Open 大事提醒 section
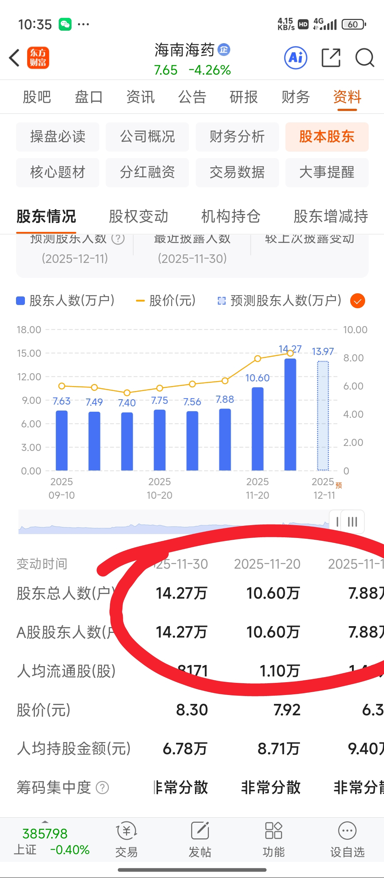This screenshot has height=878, width=384. pos(327,172)
